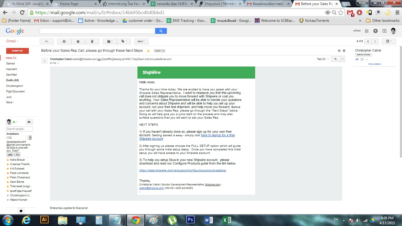Screen dimensions: 402x226
Task: Expand the 'to me' details arrow
Action: tap(58, 63)
